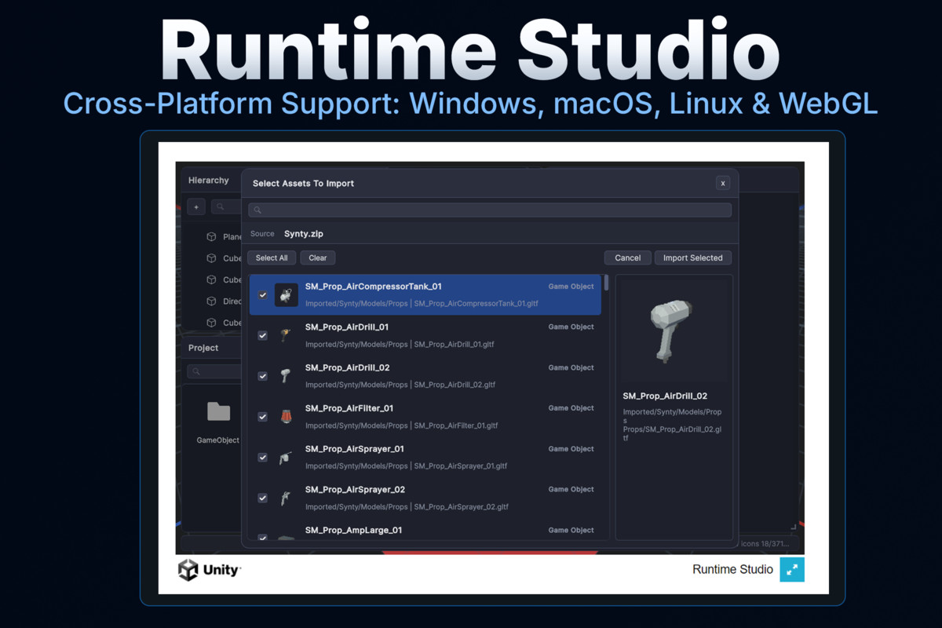Click the Select All button

(x=272, y=257)
